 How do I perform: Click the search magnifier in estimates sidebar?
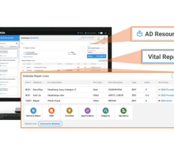[17, 43]
